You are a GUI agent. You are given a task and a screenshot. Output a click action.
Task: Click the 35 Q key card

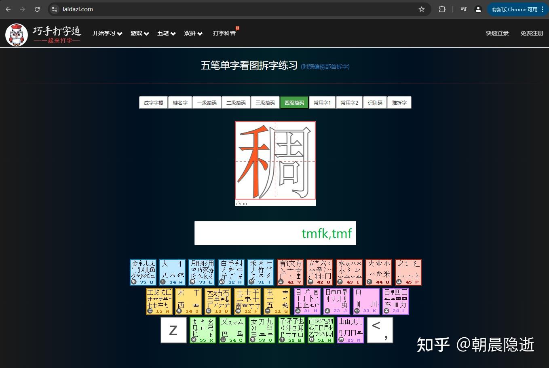143,272
